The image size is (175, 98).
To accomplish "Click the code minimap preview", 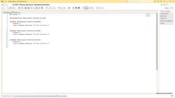I will point(148,15).
